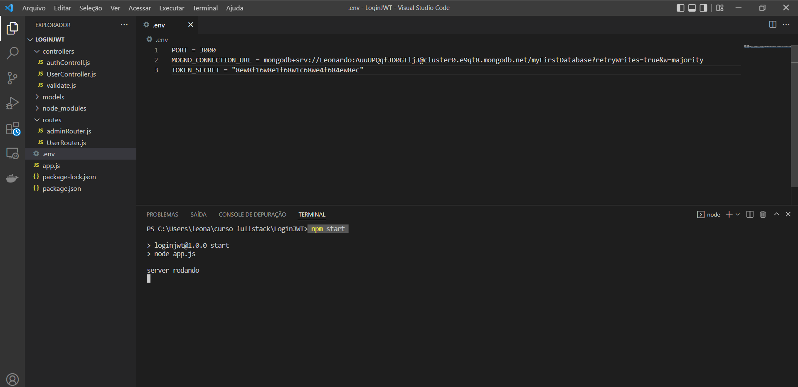This screenshot has width=798, height=387.
Task: Toggle the Secondary Side Bar
Action: pos(703,7)
